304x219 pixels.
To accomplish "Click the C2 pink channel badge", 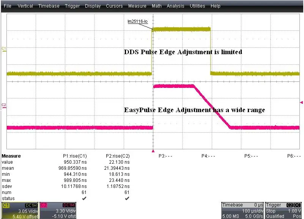I will (43, 205).
